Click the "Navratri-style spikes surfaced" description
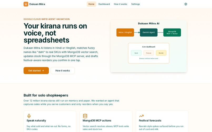 [x=161, y=128]
